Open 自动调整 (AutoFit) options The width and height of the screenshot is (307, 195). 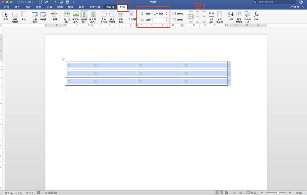click(132, 17)
